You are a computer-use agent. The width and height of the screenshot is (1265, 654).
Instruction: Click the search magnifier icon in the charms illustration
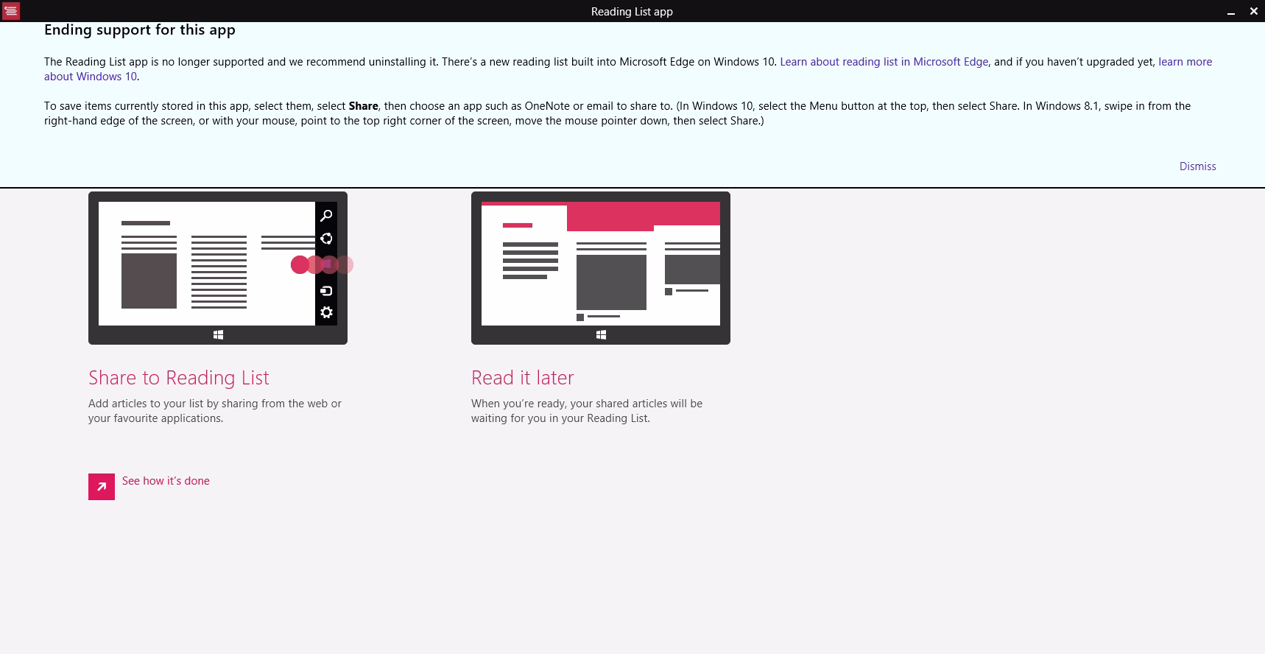click(x=326, y=216)
